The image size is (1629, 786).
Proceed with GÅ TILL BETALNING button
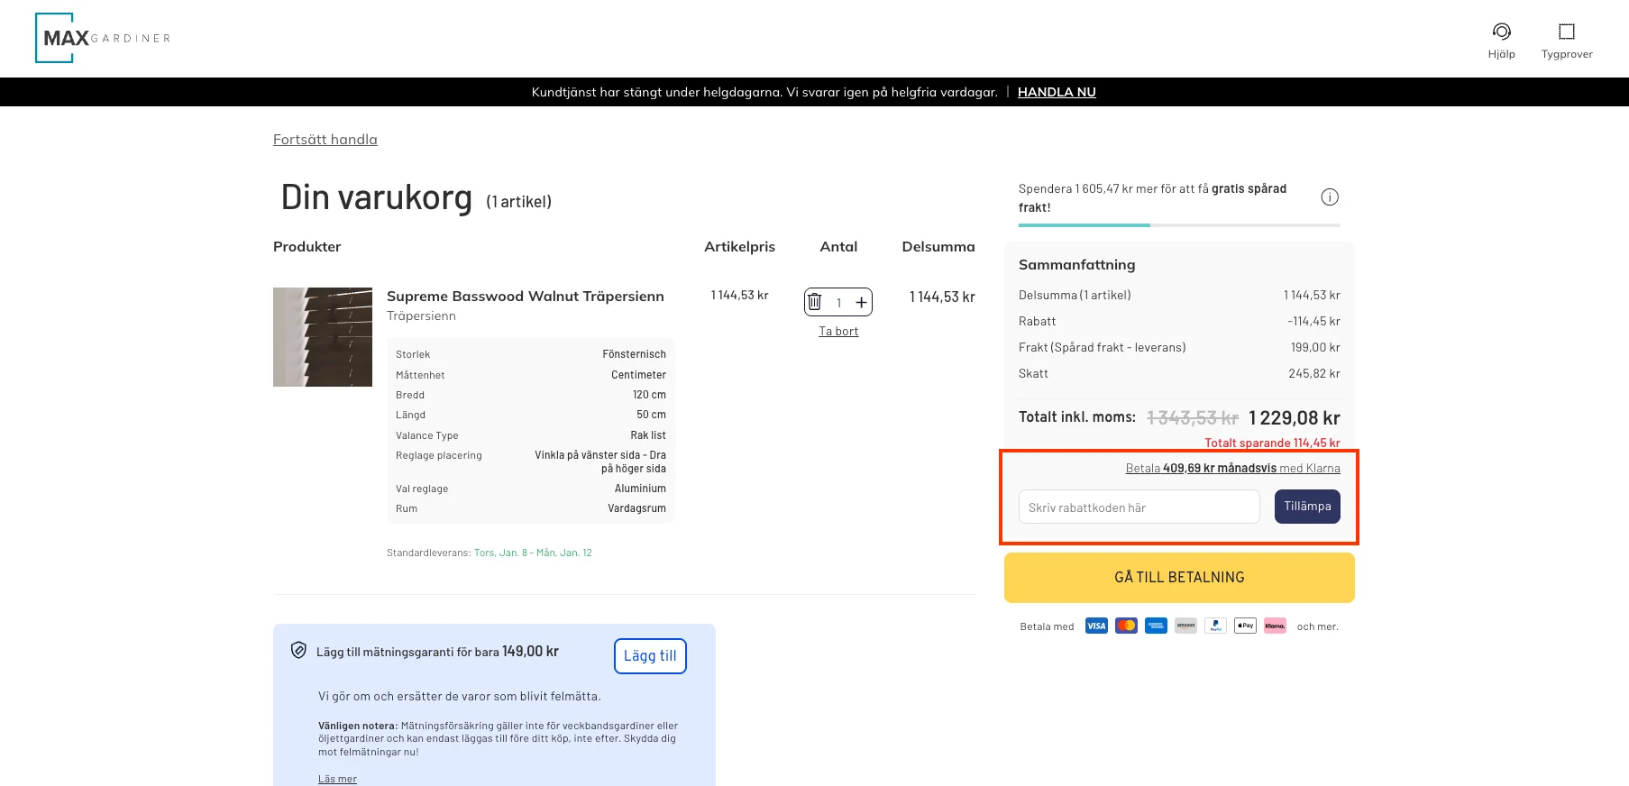coord(1179,578)
